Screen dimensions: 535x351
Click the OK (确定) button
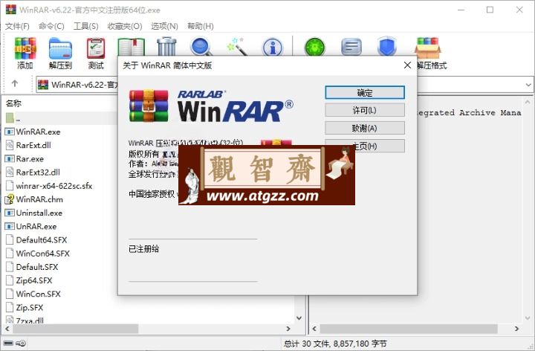[365, 92]
